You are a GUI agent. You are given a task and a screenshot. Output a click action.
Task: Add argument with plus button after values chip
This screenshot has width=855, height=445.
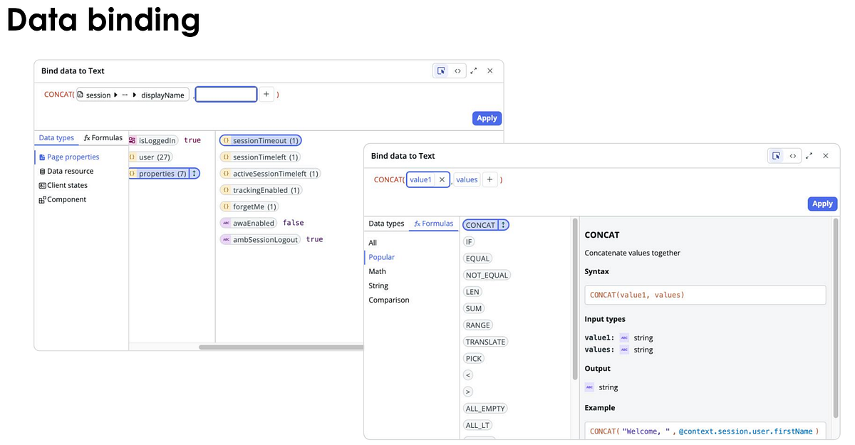(x=489, y=180)
